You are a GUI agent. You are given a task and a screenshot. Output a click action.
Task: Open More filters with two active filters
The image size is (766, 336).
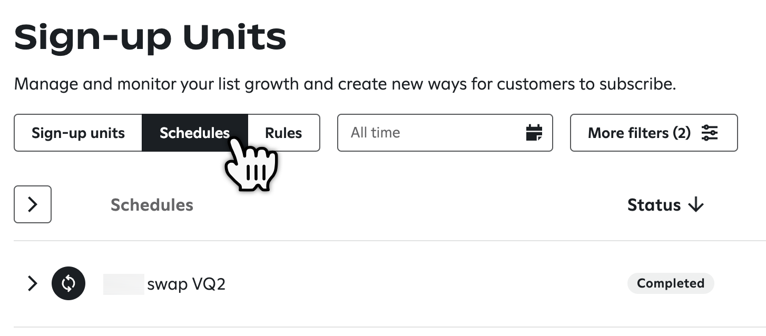point(653,133)
